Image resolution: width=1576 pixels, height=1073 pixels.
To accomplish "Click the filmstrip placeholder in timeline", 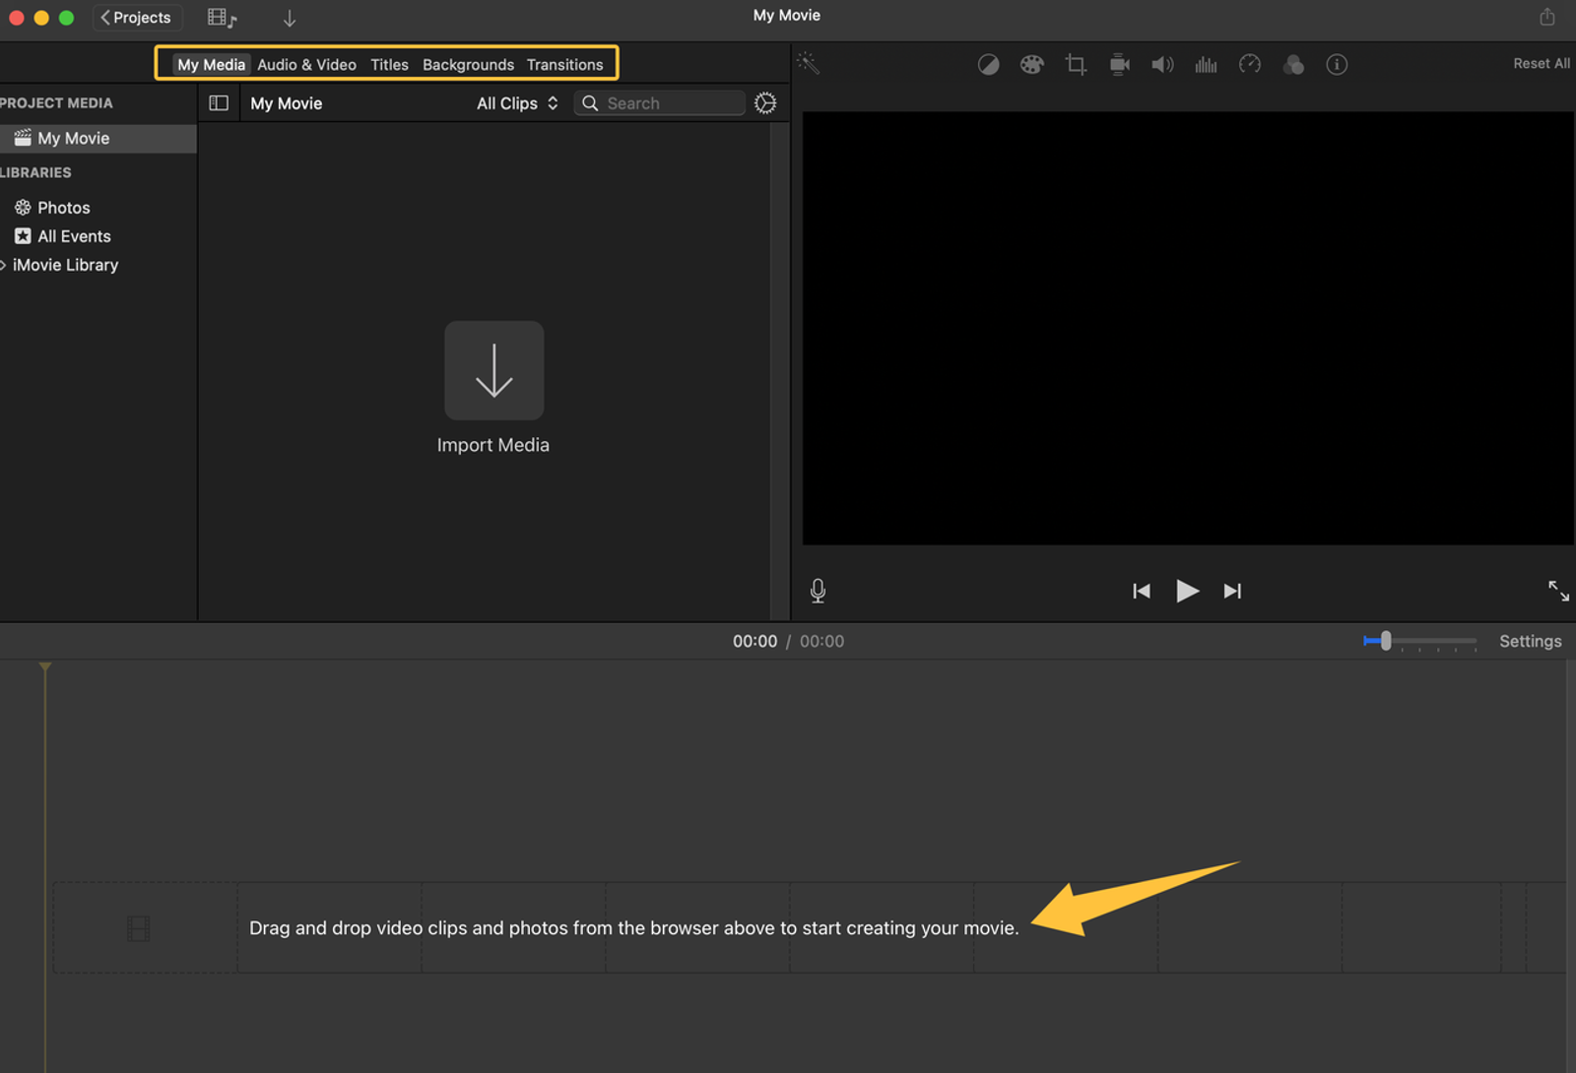I will (139, 928).
